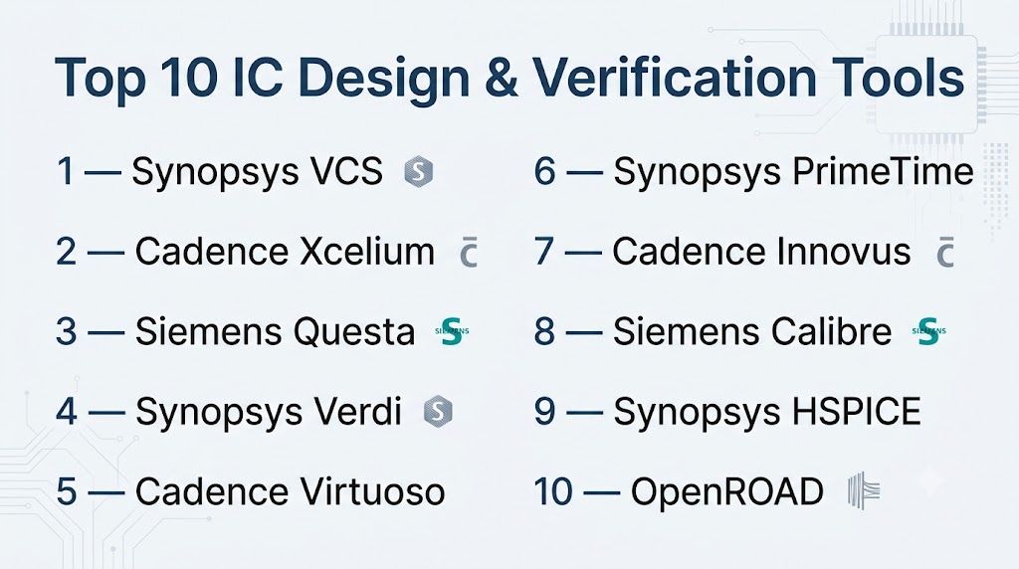The image size is (1019, 569).
Task: Click the Siemens logo beside Calibre
Action: [928, 331]
